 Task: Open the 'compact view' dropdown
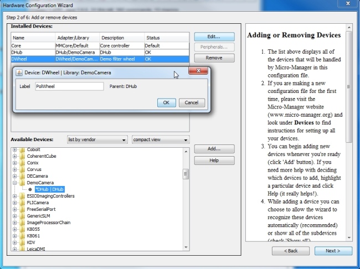(x=161, y=140)
